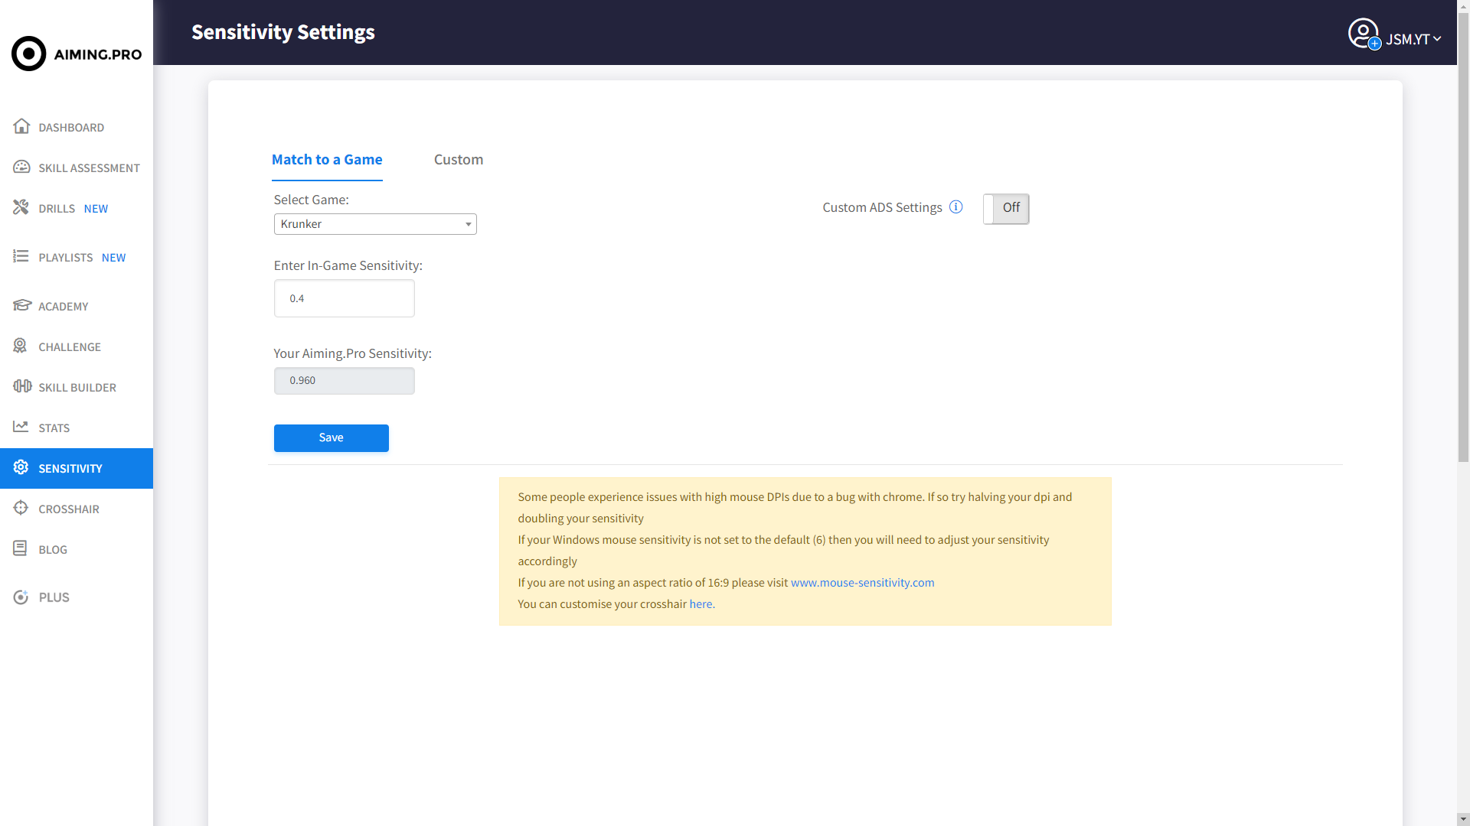The height and width of the screenshot is (826, 1470).
Task: Open Crosshair target icon in sidebar
Action: click(x=21, y=508)
